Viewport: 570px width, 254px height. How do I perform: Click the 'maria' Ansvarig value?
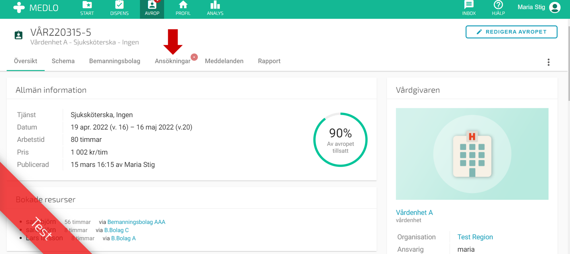tap(466, 249)
